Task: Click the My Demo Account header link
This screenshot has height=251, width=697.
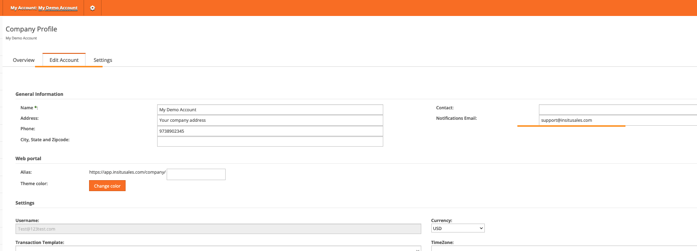Action: 58,8
